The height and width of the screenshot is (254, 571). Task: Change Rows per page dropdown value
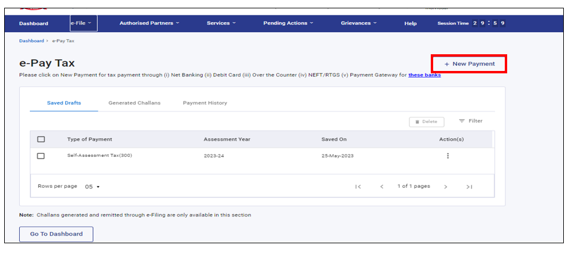click(92, 187)
